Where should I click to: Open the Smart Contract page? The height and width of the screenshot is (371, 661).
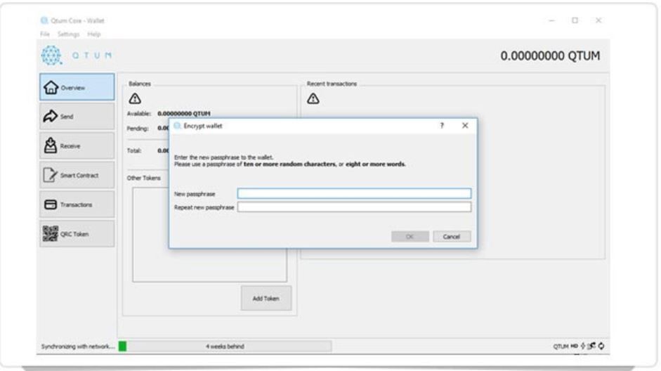click(77, 175)
